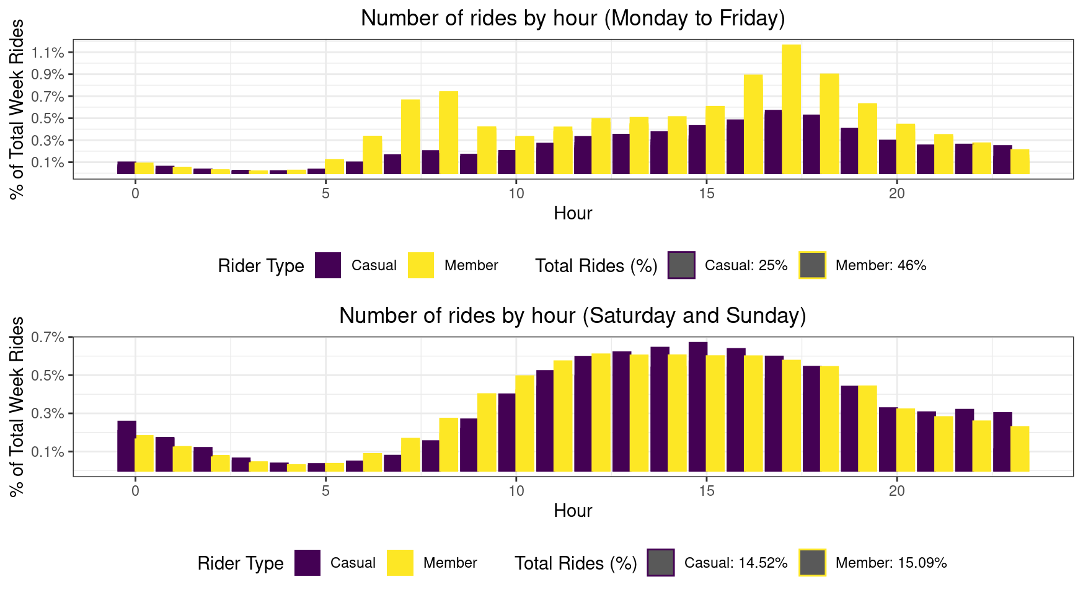Click the "Hour" axis label under the weekend chart
1083x595 pixels.
pyautogui.click(x=573, y=511)
